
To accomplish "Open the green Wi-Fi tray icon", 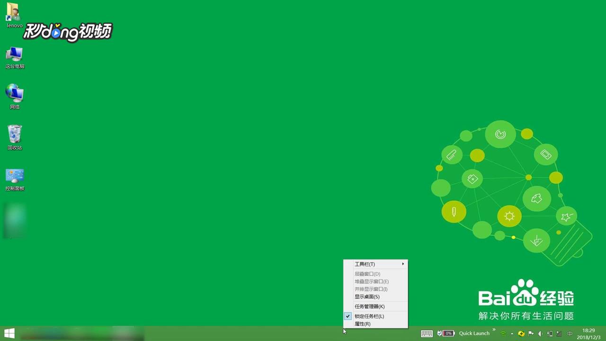I will (x=503, y=334).
